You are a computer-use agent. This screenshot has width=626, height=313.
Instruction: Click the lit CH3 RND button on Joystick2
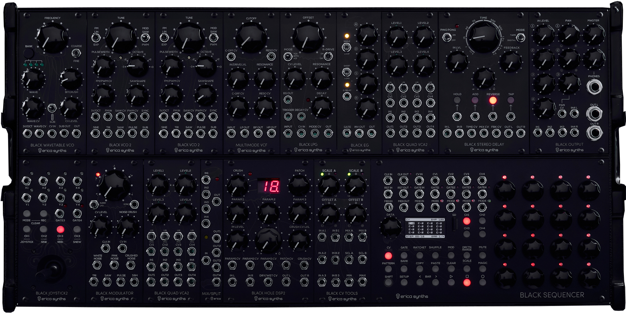(60, 230)
